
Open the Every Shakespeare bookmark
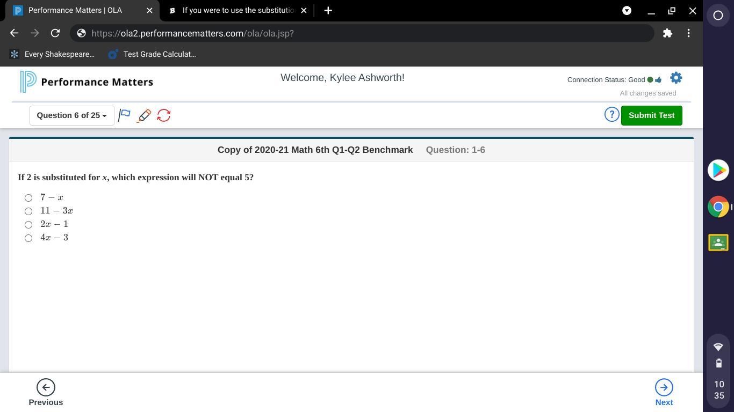[53, 54]
